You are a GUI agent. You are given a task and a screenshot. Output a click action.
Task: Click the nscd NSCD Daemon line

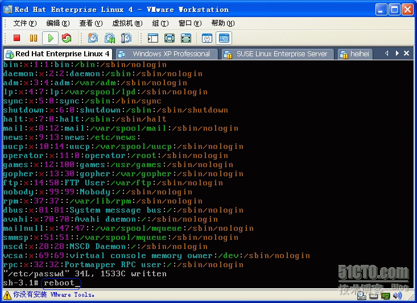point(105,246)
